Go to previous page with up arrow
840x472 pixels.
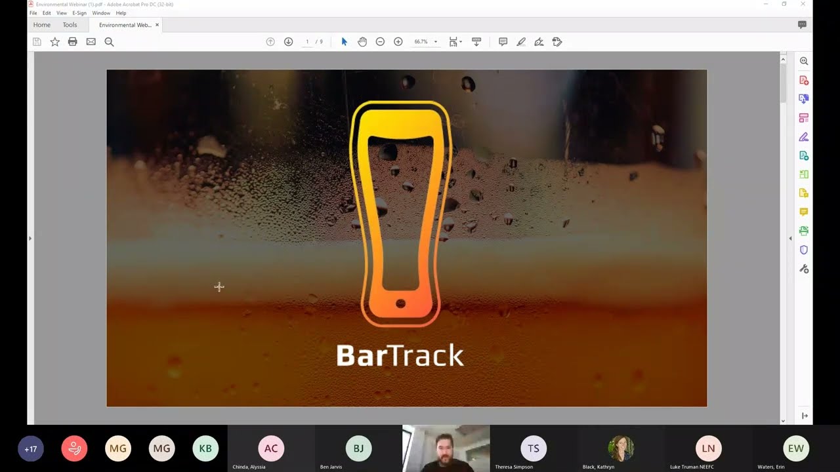tap(270, 42)
